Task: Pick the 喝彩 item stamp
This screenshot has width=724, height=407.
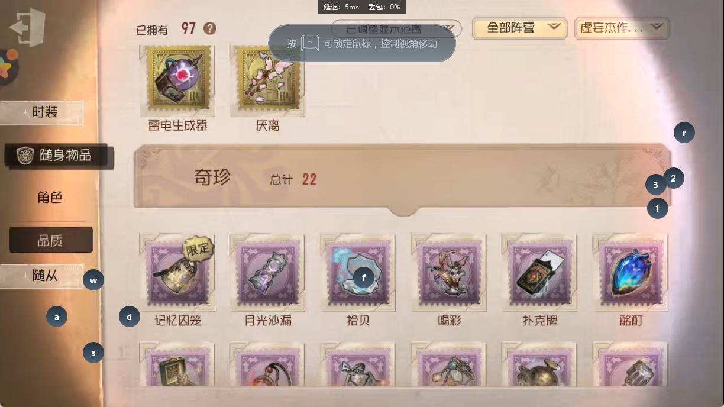Action: point(449,272)
